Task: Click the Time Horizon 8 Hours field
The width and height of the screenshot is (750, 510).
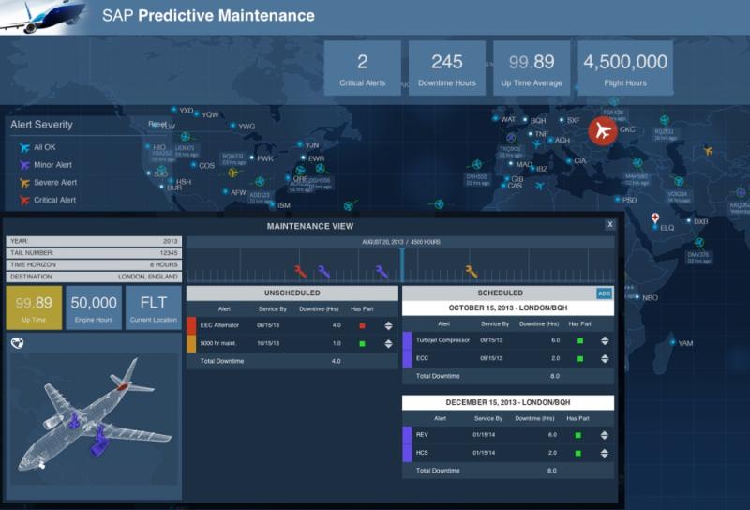Action: (94, 264)
